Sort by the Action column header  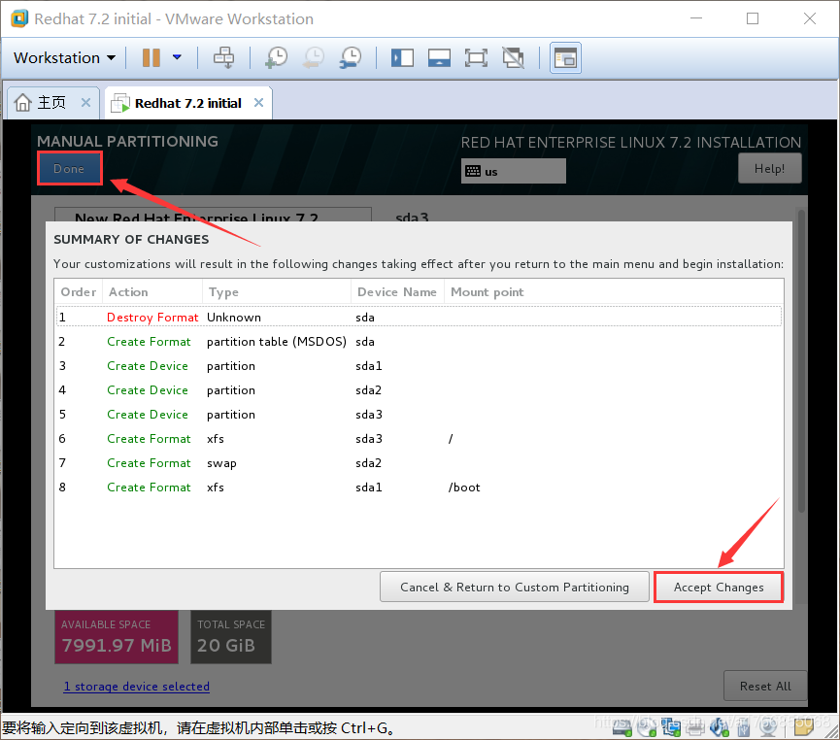[x=152, y=292]
